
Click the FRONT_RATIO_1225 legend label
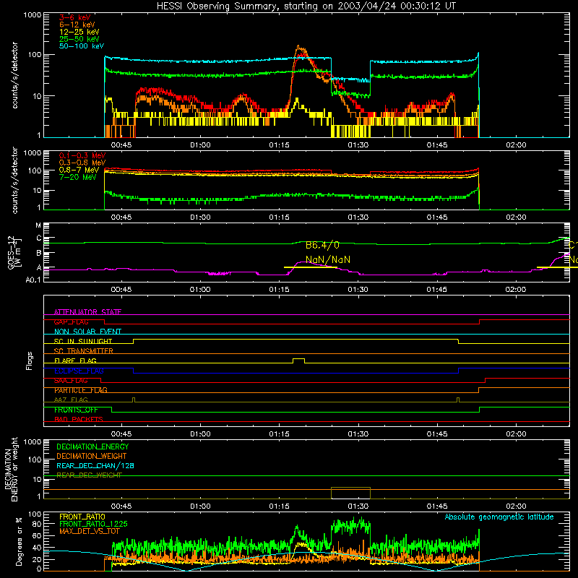pyautogui.click(x=93, y=524)
